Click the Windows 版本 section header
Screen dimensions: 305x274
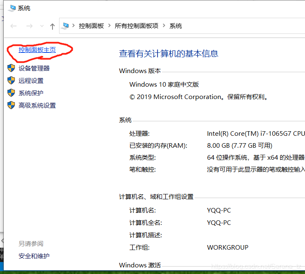tap(140, 71)
